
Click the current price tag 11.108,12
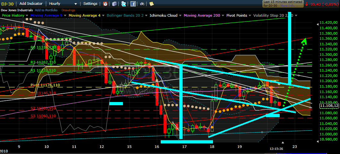click(329, 106)
